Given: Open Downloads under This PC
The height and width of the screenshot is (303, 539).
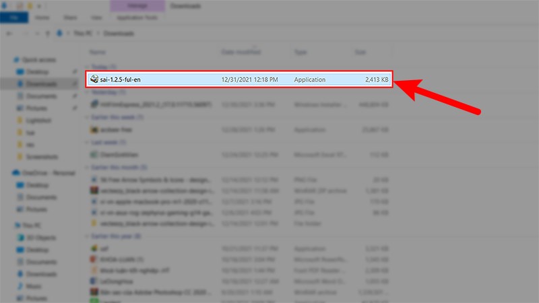Looking at the screenshot, I should pyautogui.click(x=41, y=274).
